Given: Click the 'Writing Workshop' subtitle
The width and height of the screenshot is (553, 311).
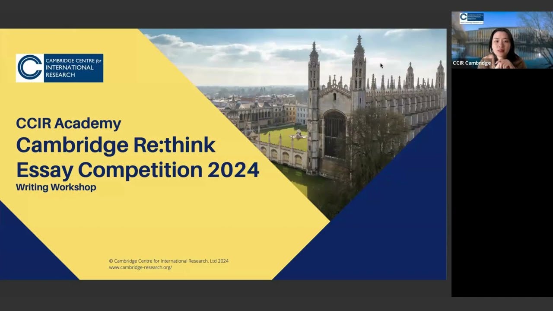Looking at the screenshot, I should tap(56, 187).
